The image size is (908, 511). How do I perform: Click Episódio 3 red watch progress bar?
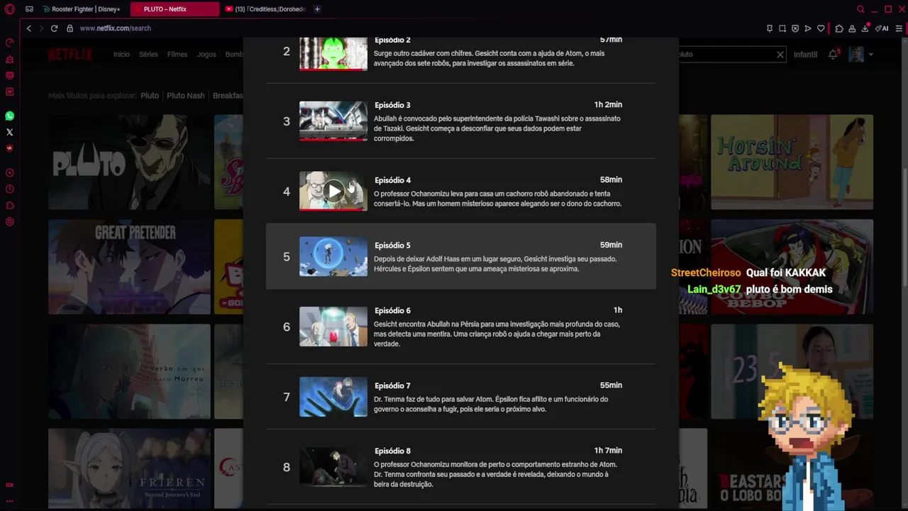tap(333, 139)
